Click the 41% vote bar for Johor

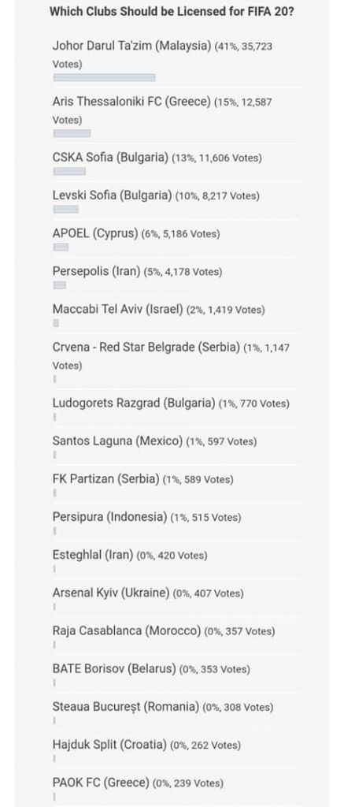pyautogui.click(x=105, y=78)
